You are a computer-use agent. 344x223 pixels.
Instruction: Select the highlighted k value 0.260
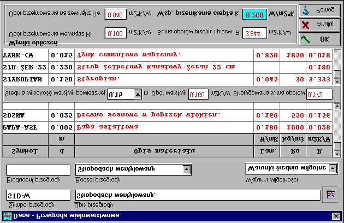click(x=254, y=15)
